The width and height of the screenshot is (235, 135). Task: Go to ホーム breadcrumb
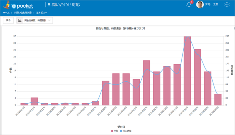6,13
